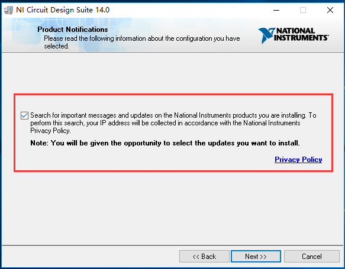Click the 'Please read the following information' text

click(141, 42)
